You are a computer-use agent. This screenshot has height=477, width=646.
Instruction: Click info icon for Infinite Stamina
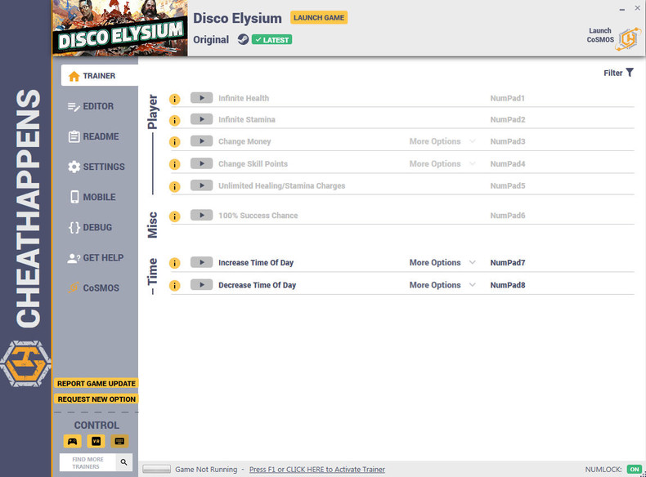click(175, 121)
